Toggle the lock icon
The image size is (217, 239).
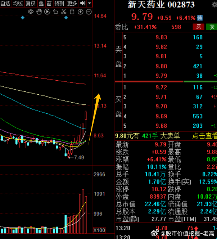click(72, 12)
